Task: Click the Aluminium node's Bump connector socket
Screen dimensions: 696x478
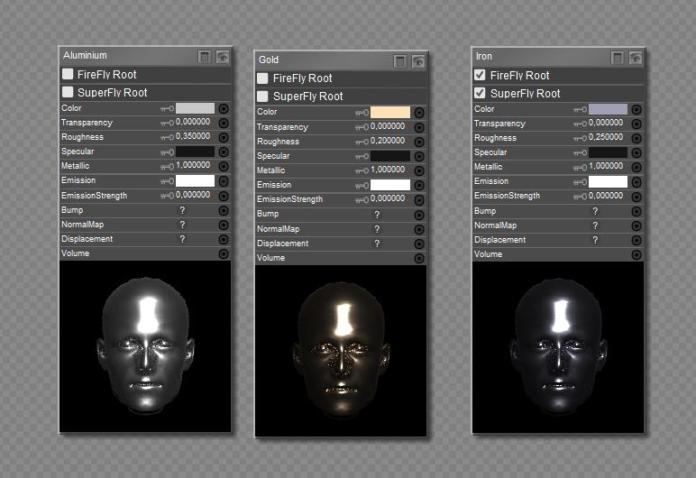Action: click(224, 210)
